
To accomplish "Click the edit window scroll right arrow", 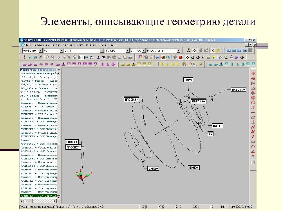I will pyautogui.click(x=55, y=201).
